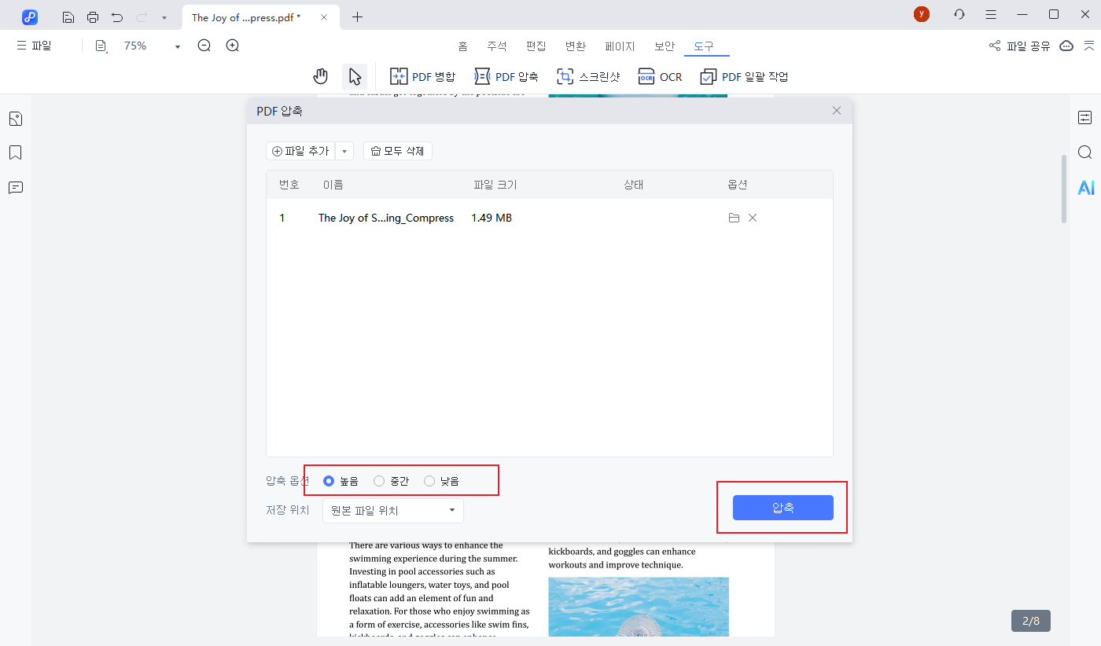The height and width of the screenshot is (646, 1101).
Task: Click the blue 압축 button
Action: pos(782,508)
